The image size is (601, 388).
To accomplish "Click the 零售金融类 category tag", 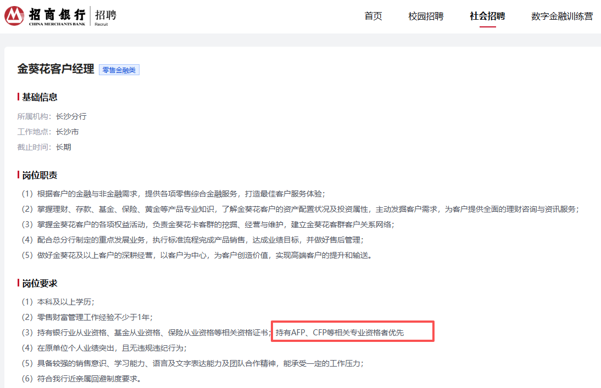I will [119, 70].
